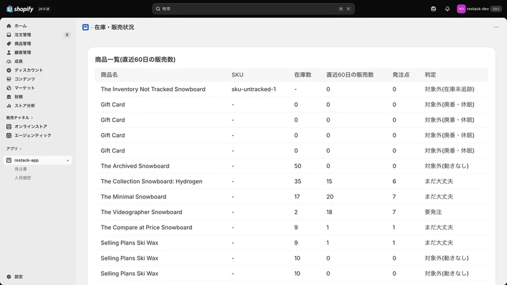Click sales value 18 for Videographer Snowboard
This screenshot has height=285, width=507.
(x=329, y=212)
